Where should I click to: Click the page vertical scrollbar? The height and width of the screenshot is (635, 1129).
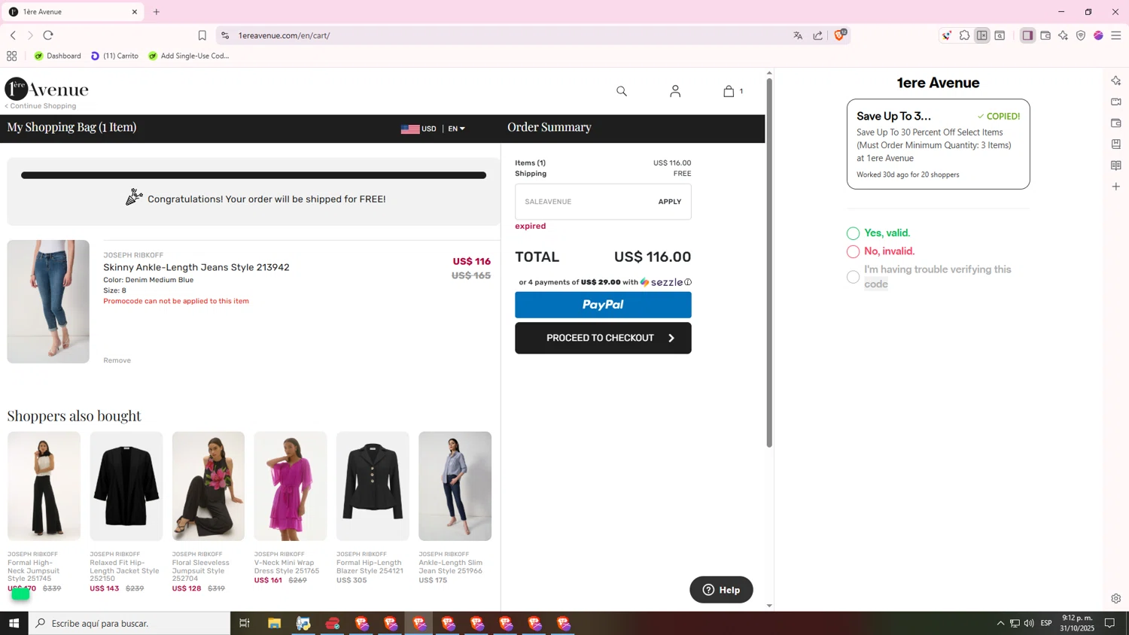point(769,263)
